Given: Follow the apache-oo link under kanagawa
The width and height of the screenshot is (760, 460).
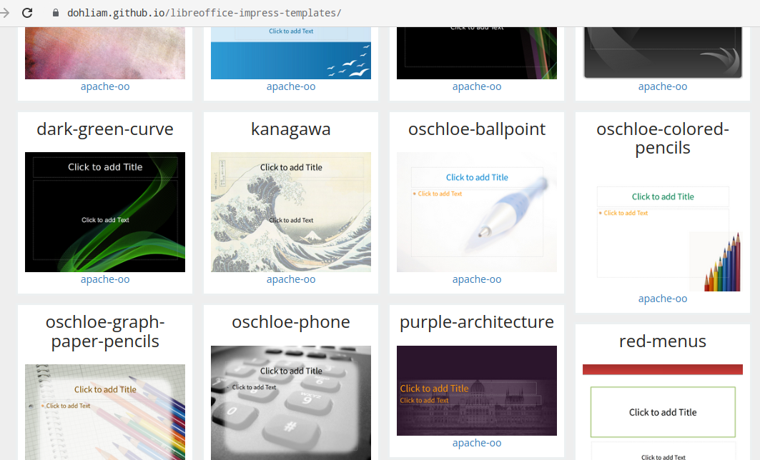Looking at the screenshot, I should (291, 279).
